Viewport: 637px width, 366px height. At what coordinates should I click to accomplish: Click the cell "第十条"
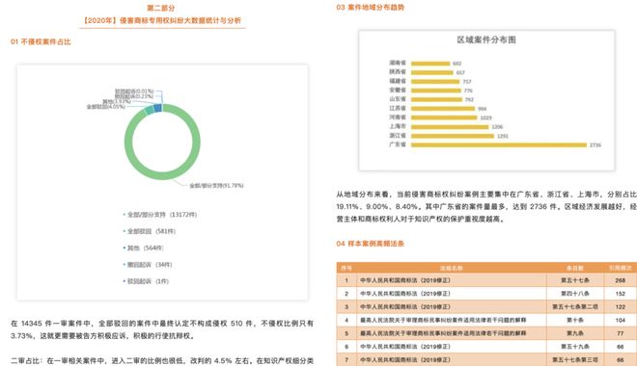coord(575,320)
